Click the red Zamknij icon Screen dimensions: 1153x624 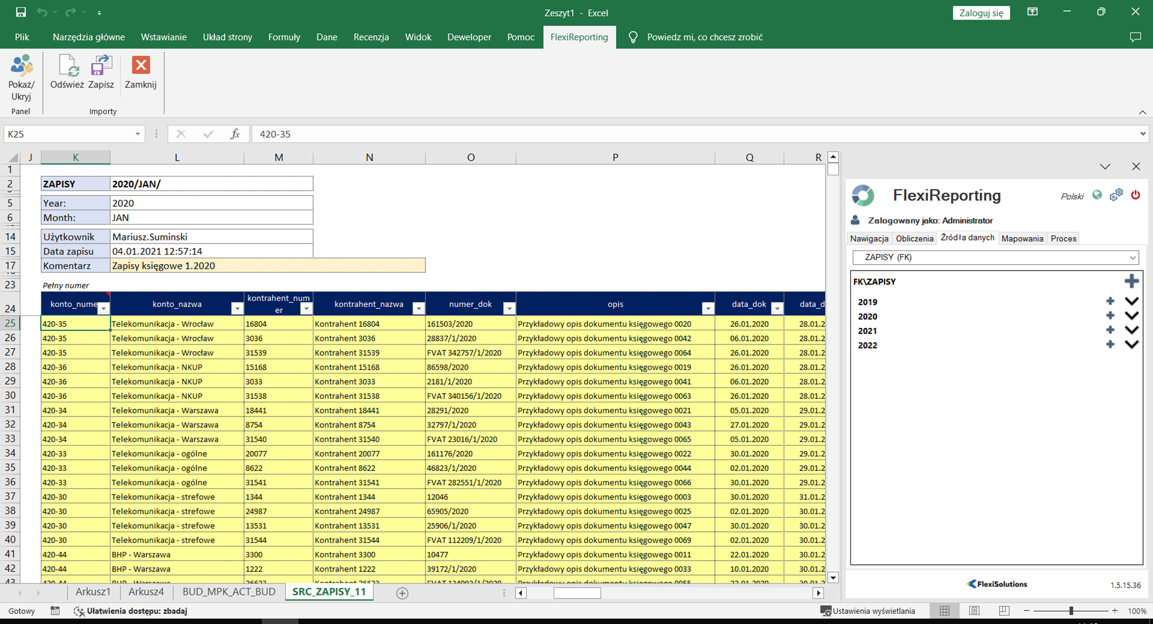tap(141, 66)
